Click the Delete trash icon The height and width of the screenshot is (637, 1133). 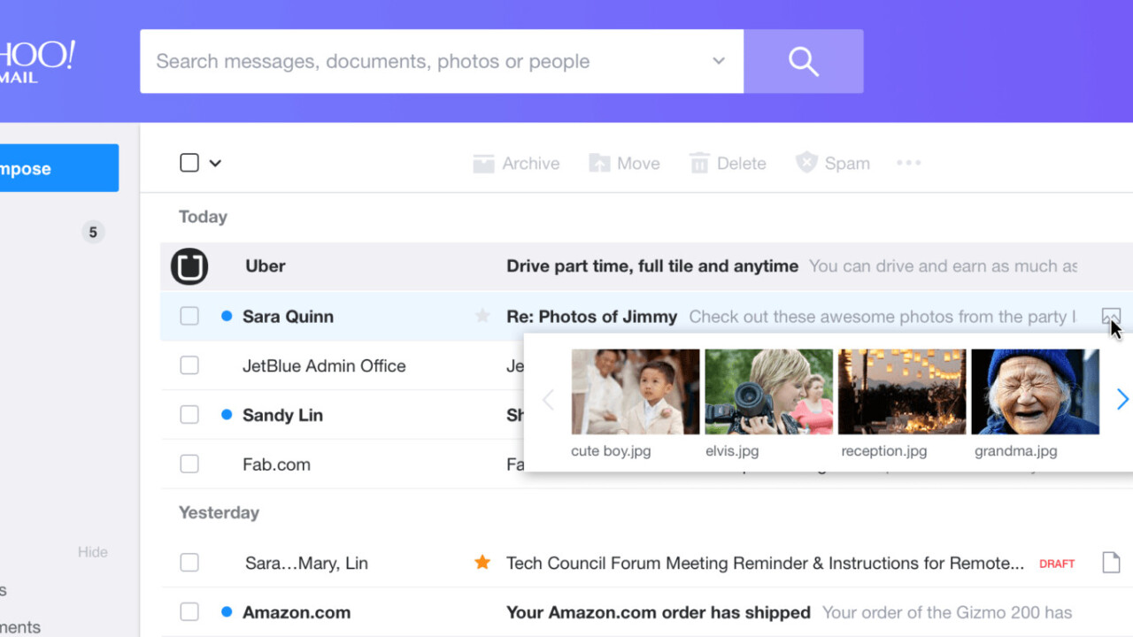pos(699,164)
